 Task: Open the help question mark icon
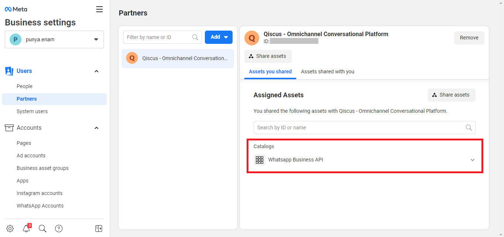(59, 229)
